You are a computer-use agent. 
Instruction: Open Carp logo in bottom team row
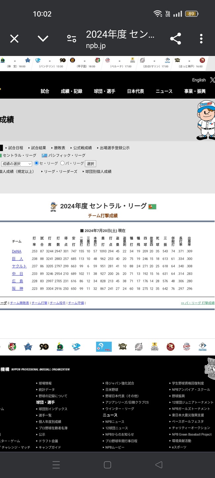(x=12, y=347)
